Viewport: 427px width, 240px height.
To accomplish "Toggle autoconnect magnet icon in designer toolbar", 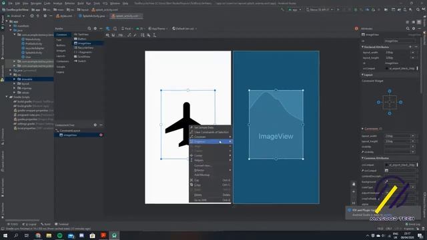I will 113,35.
